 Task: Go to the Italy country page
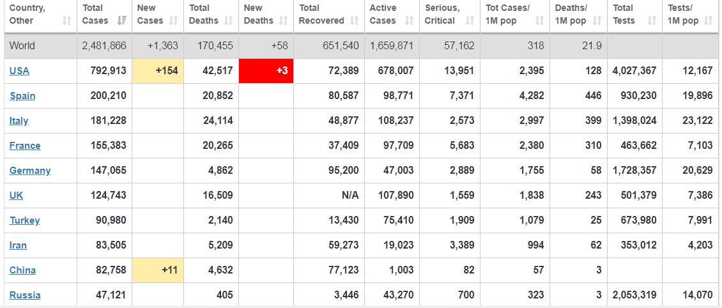(19, 121)
